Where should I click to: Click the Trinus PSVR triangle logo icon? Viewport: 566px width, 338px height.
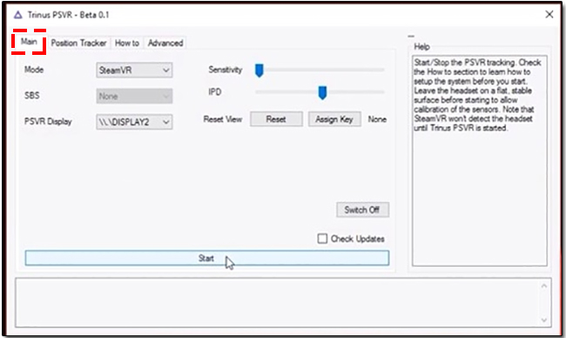click(x=17, y=15)
